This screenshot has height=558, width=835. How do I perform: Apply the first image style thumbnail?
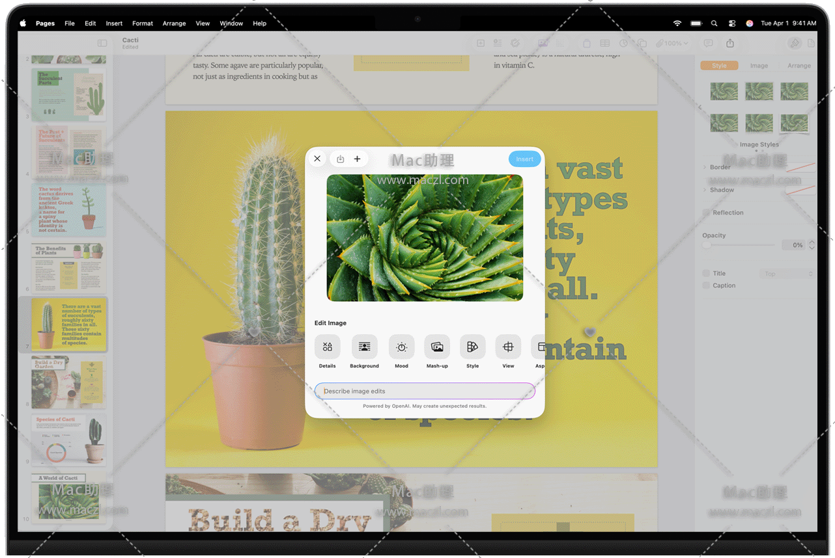tap(724, 91)
